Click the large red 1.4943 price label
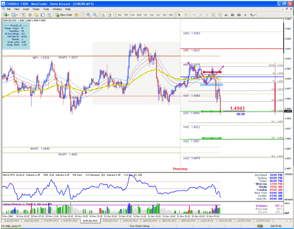294x229 pixels. click(x=237, y=108)
